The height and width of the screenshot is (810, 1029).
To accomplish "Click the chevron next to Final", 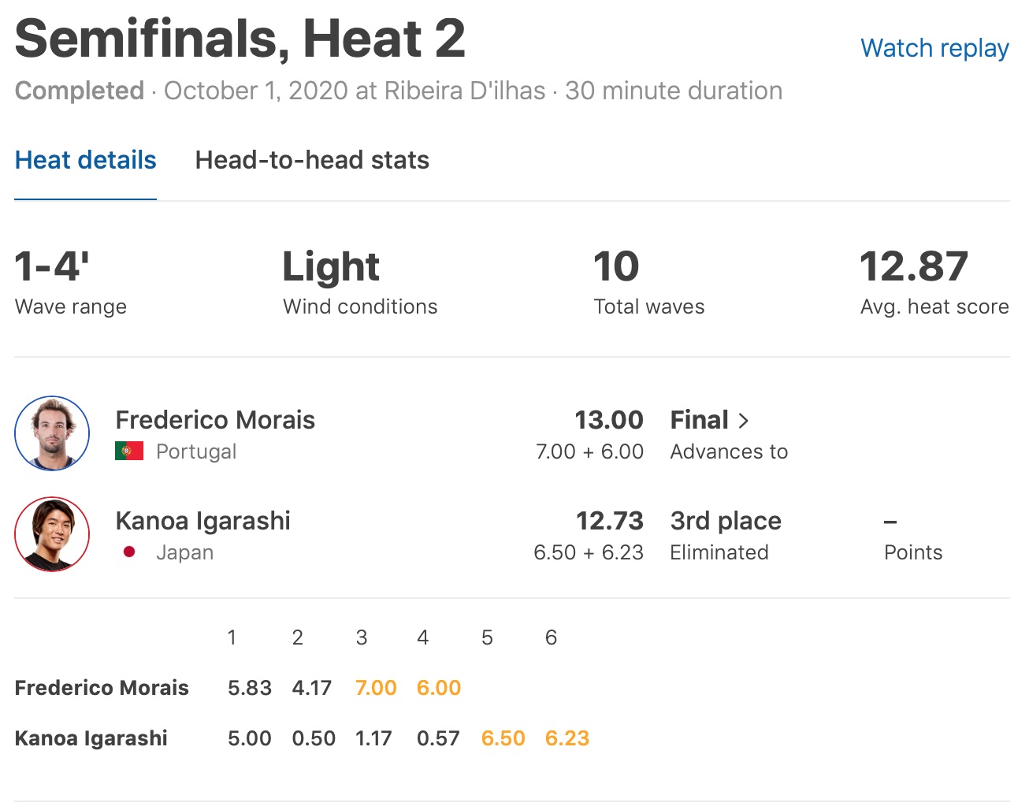I will [x=743, y=421].
